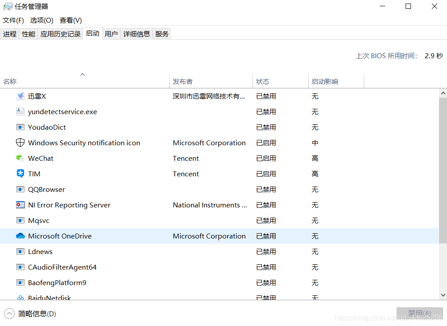
Task: Sort by the 状态 column header
Action: [x=280, y=80]
